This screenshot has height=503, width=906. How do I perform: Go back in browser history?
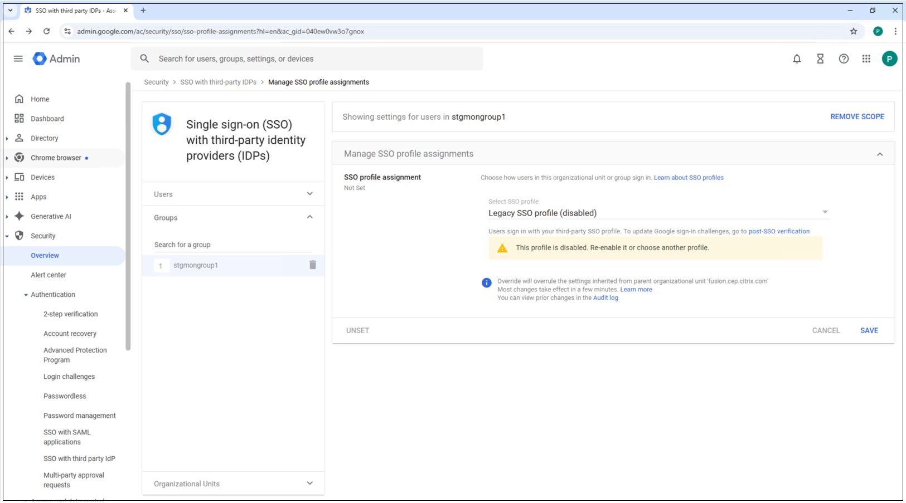point(12,31)
